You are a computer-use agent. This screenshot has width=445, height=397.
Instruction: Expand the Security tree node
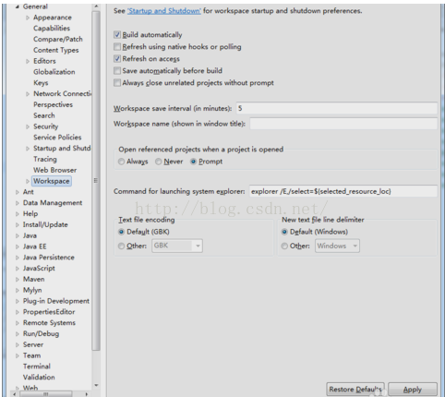28,126
